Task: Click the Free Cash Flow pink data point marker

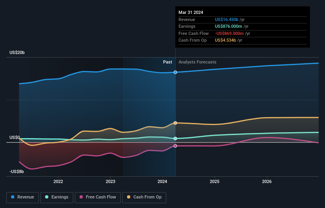Action: pyautogui.click(x=175, y=146)
